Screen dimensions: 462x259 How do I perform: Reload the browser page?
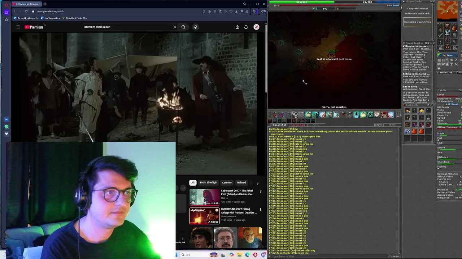(26, 11)
